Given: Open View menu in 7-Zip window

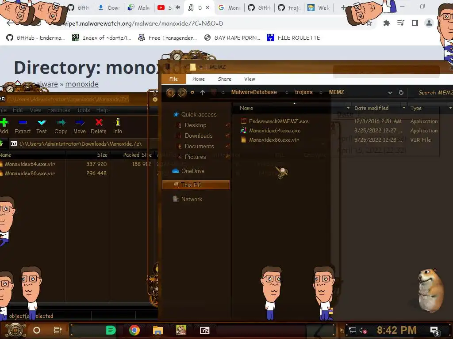Looking at the screenshot, I should (35, 110).
